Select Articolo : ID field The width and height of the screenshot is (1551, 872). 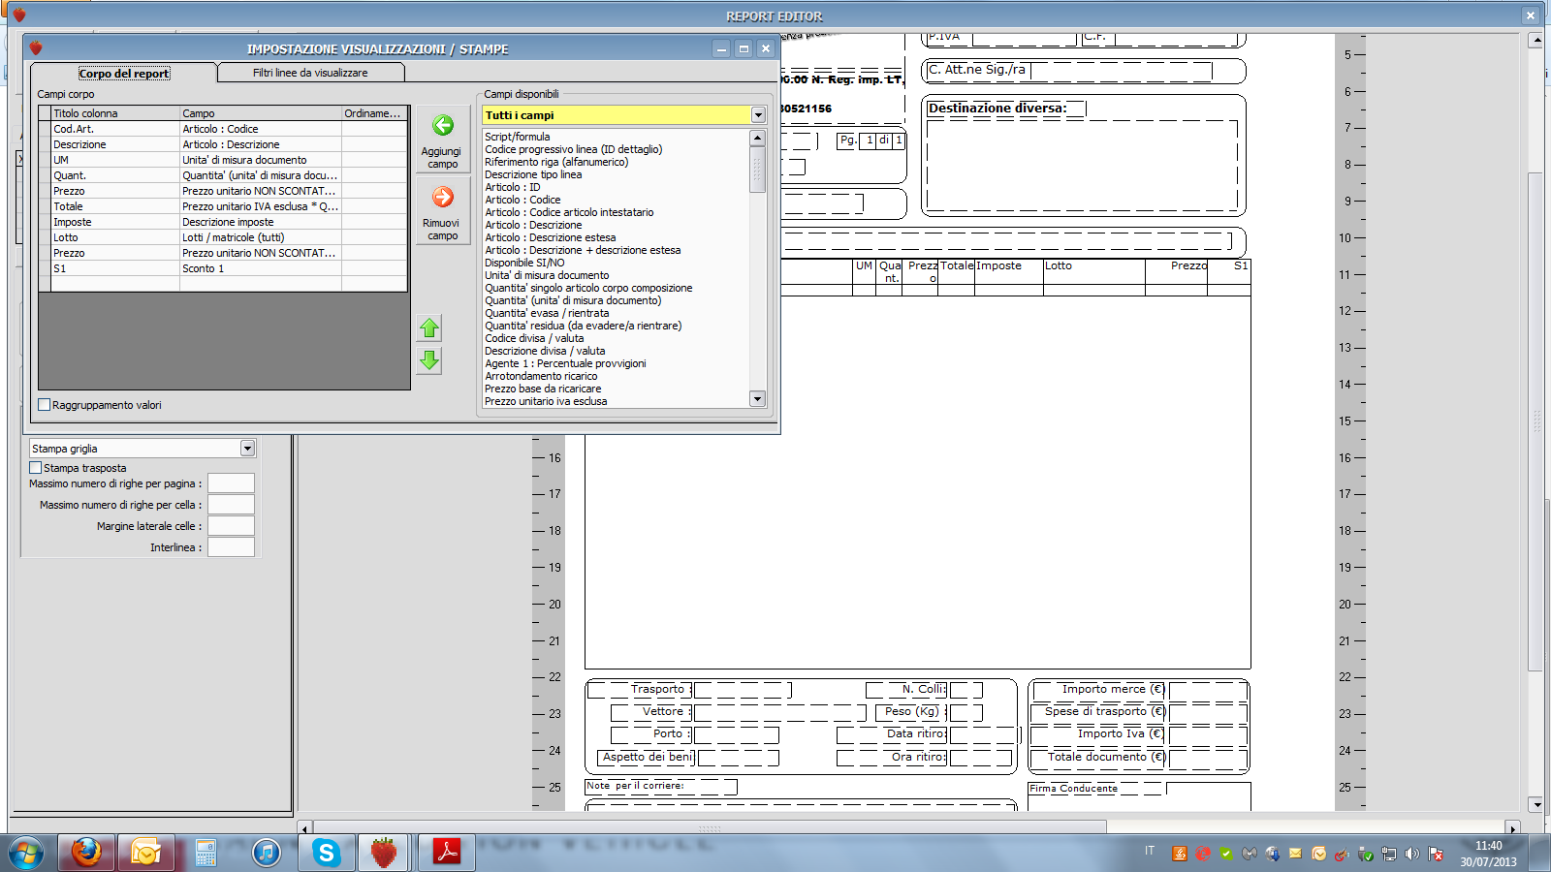pos(513,187)
